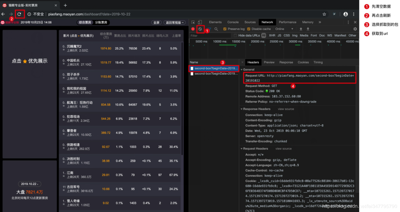Open the Chrome profile avatar icon
This screenshot has height=212, width=400.
click(346, 14)
